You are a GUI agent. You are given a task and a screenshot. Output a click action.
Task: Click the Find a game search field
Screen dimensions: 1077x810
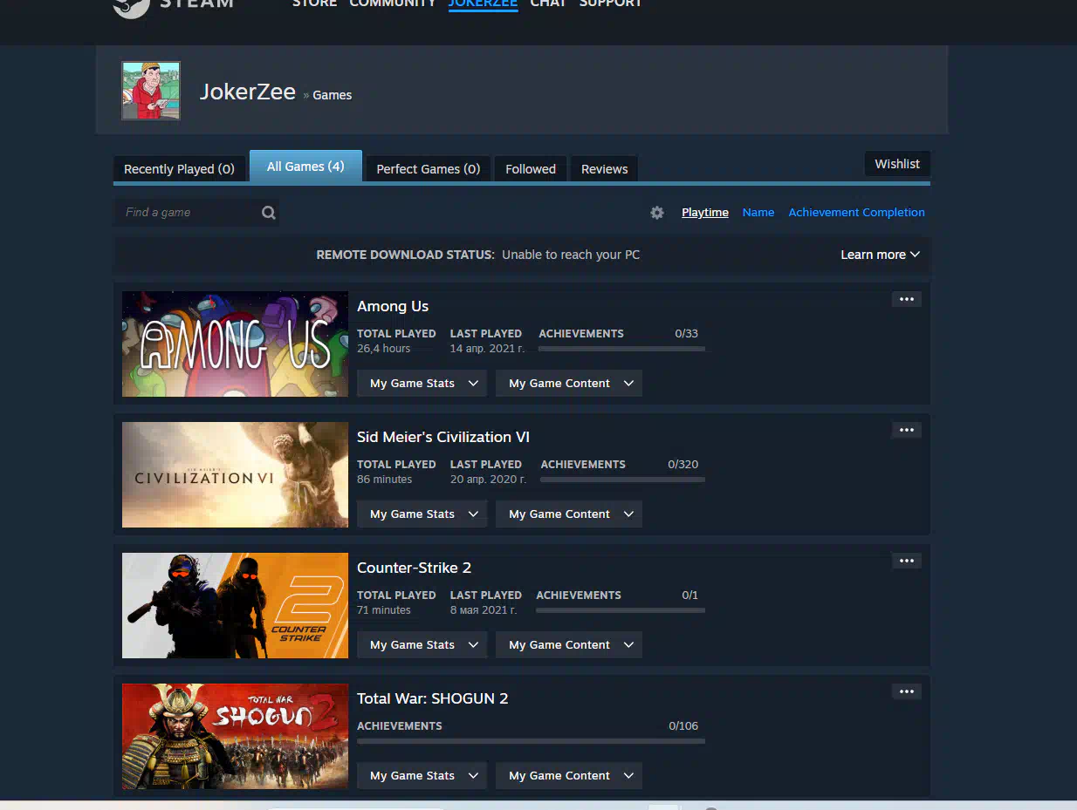point(188,213)
